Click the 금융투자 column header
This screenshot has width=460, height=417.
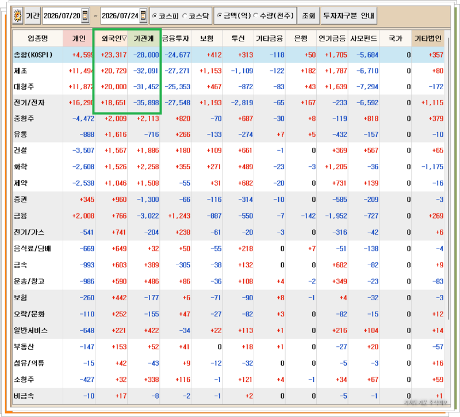[x=175, y=38]
